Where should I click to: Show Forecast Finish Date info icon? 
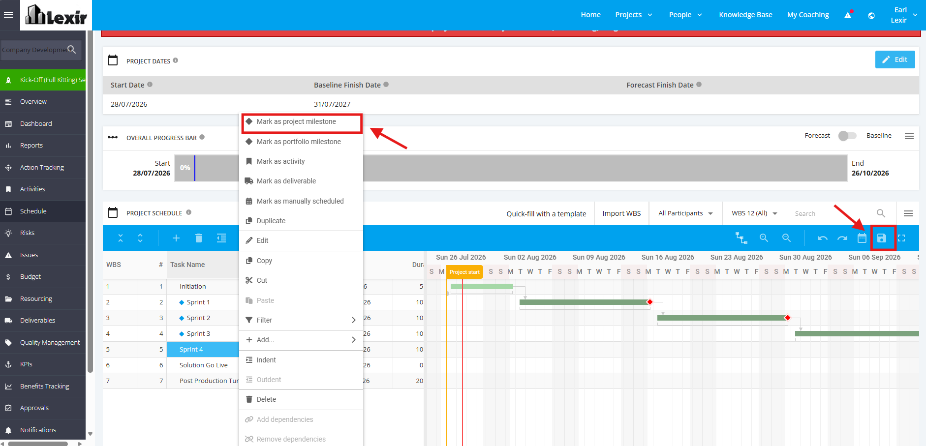pyautogui.click(x=699, y=85)
